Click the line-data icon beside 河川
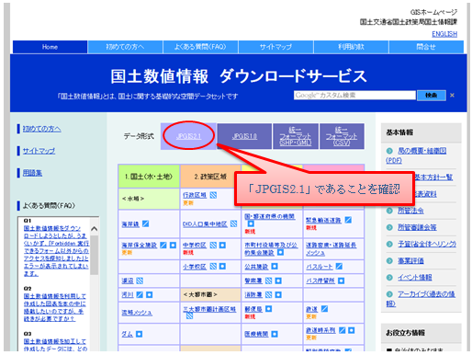 [x=140, y=294]
